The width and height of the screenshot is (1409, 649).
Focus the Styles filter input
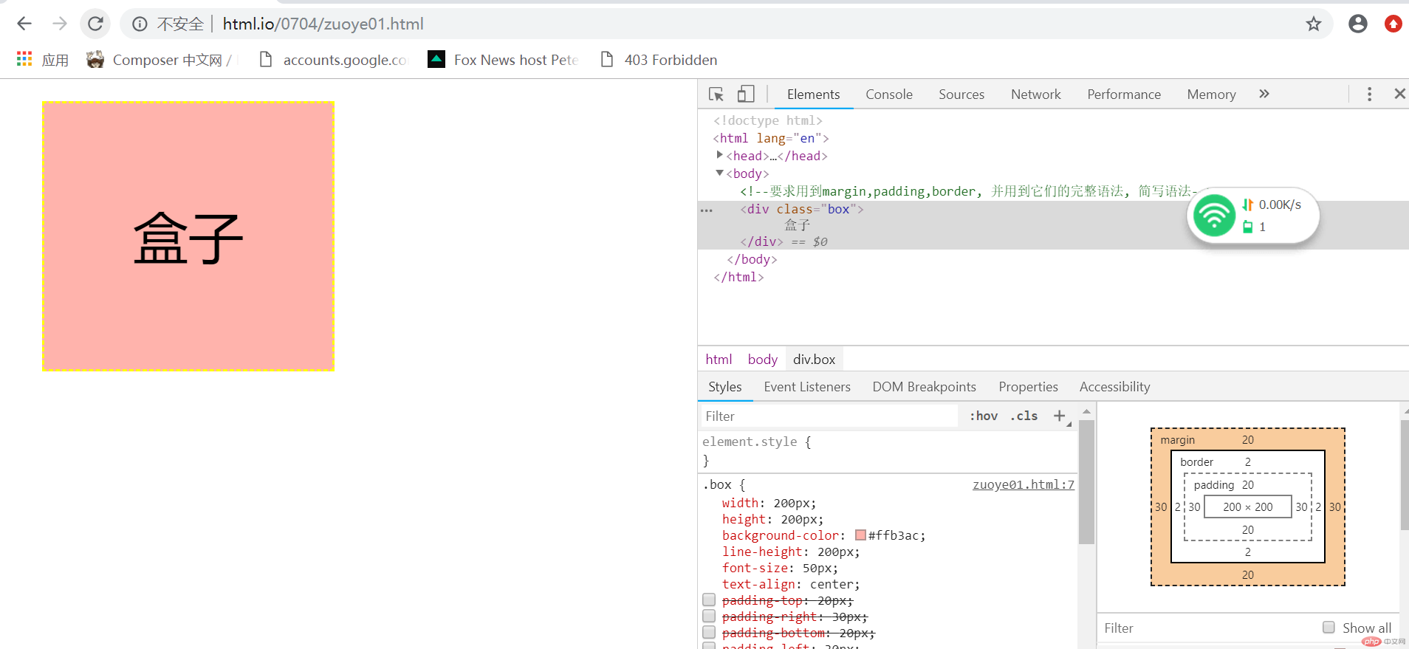click(829, 416)
